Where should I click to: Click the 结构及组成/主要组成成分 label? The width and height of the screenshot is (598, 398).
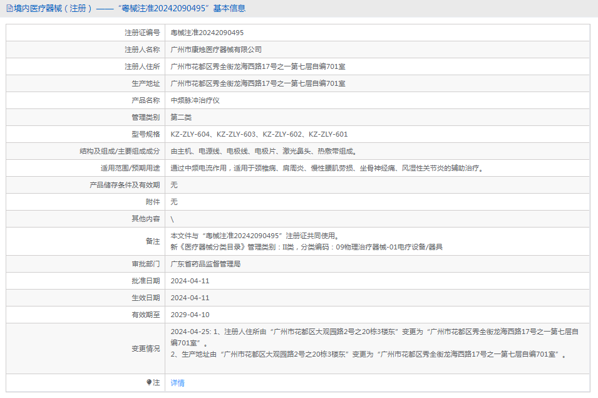(120, 151)
